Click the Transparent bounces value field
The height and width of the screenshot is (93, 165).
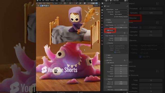pyautogui.click(x=121, y=76)
